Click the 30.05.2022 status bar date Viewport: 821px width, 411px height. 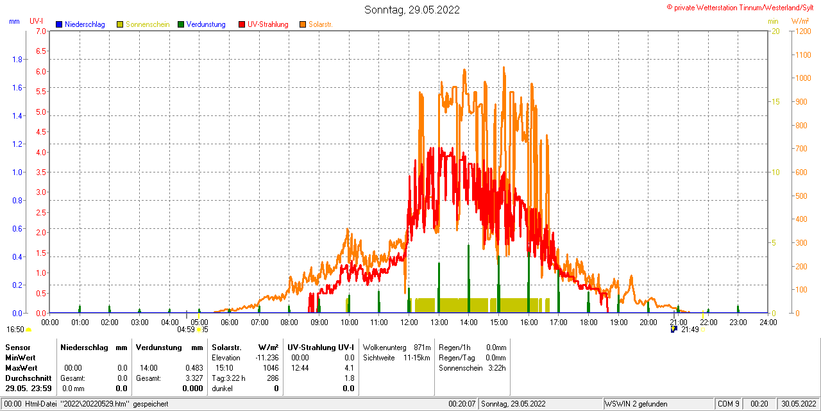click(798, 404)
